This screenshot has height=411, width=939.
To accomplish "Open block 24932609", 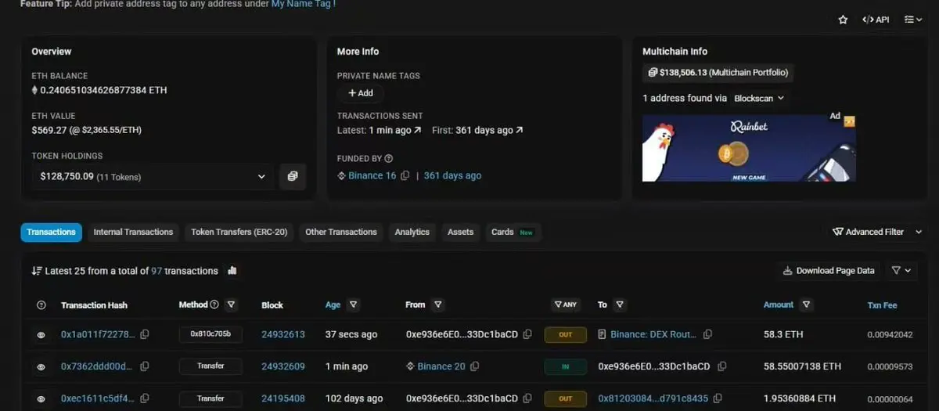I will pyautogui.click(x=283, y=366).
